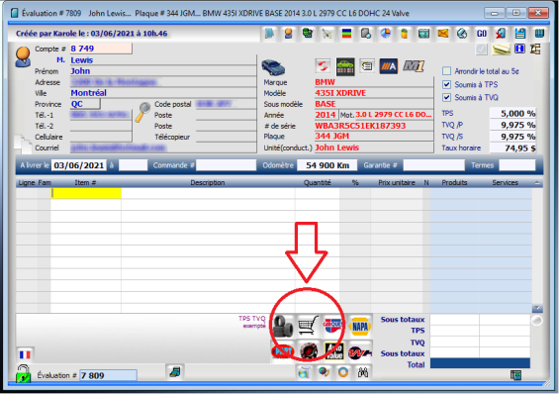Open the envelope email icon
Image resolution: width=559 pixels, height=394 pixels.
[443, 34]
